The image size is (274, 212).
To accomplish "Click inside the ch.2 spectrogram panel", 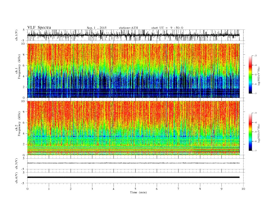I will click(x=133, y=128).
